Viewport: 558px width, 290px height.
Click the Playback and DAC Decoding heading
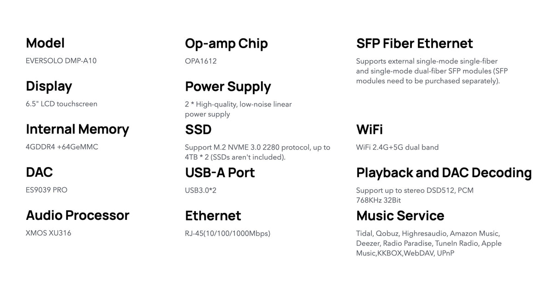(444, 173)
